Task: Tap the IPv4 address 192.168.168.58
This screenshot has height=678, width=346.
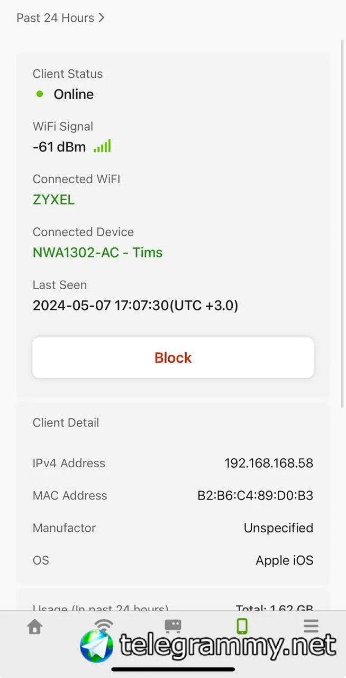Action: tap(269, 463)
